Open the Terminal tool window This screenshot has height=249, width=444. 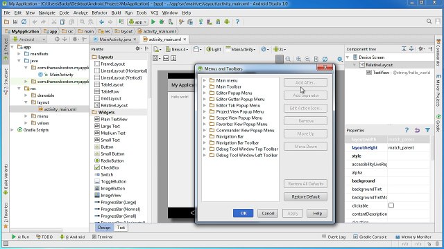pyautogui.click(x=102, y=237)
